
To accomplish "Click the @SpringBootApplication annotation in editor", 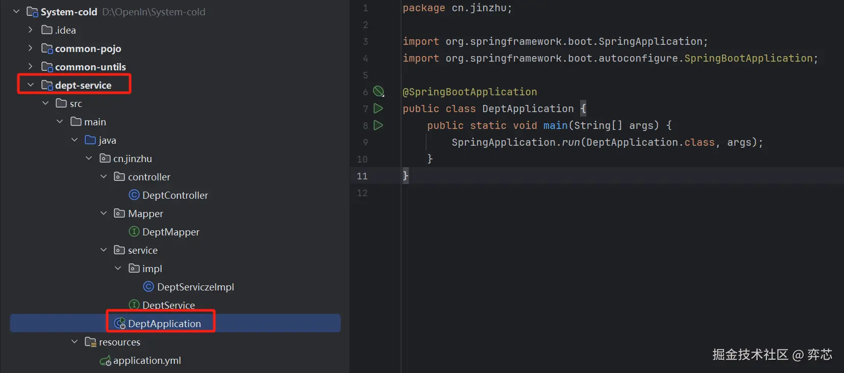I will [x=470, y=92].
